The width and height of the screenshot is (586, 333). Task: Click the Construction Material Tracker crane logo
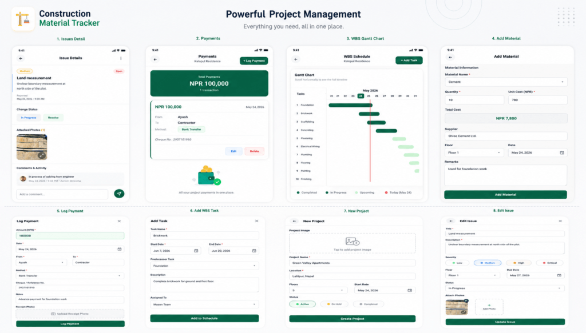pos(23,19)
